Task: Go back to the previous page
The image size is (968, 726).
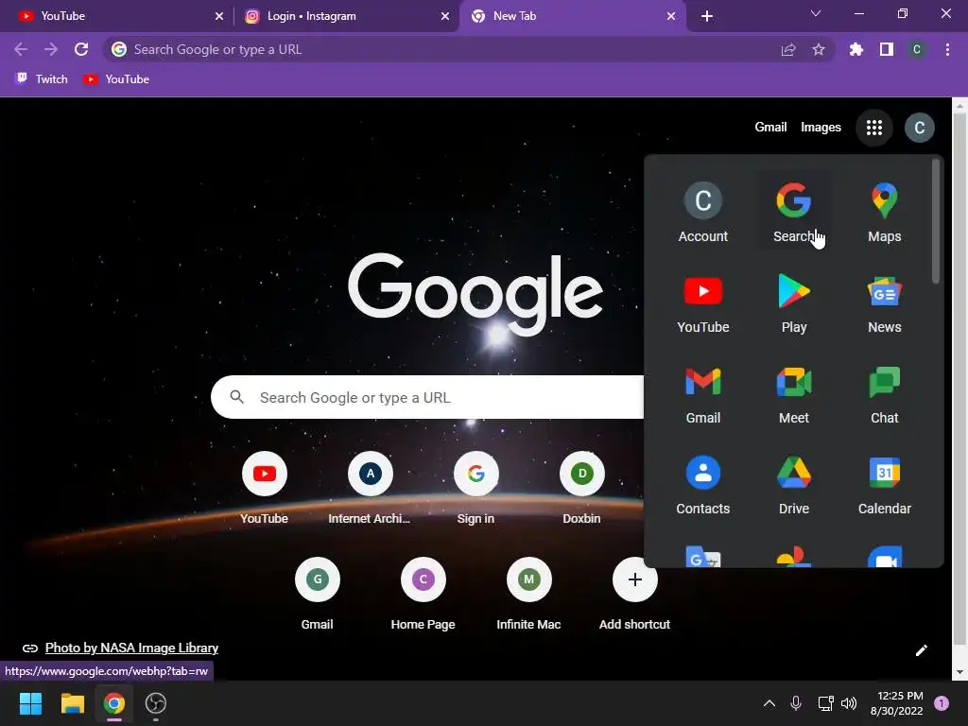Action: pos(21,49)
